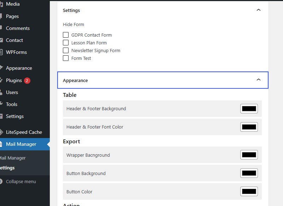Collapse the Settings panel chevron
Screen dimensions: 283x206
[259, 10]
